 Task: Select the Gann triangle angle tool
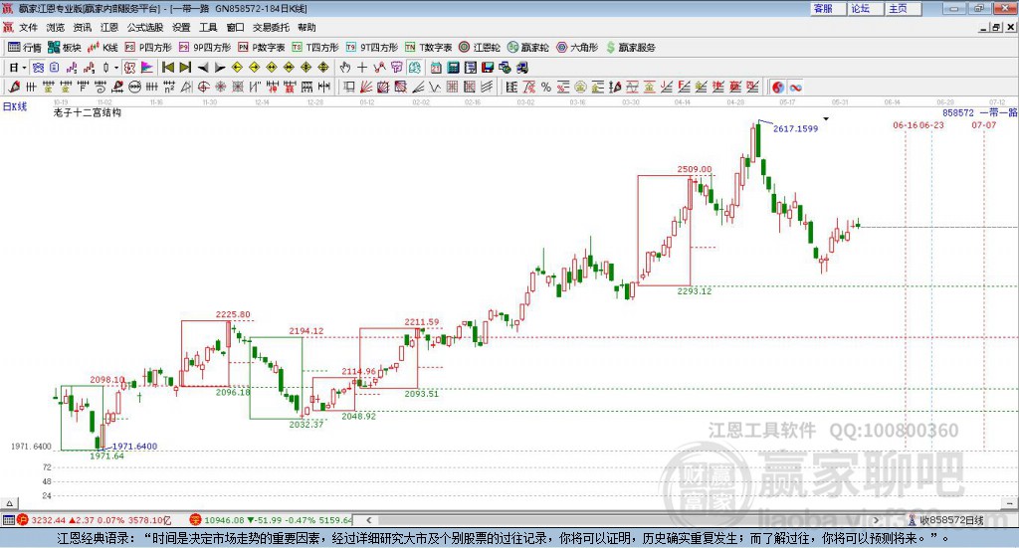click(186, 87)
